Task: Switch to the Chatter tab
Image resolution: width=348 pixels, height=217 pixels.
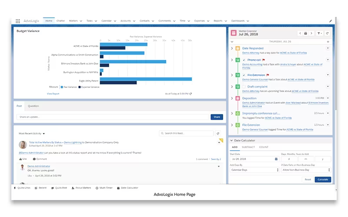Action: pos(60,21)
